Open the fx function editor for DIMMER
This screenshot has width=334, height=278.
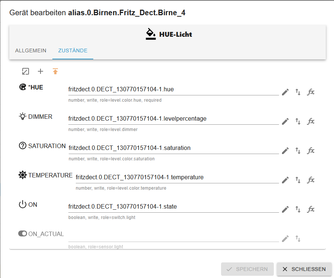tap(311, 121)
